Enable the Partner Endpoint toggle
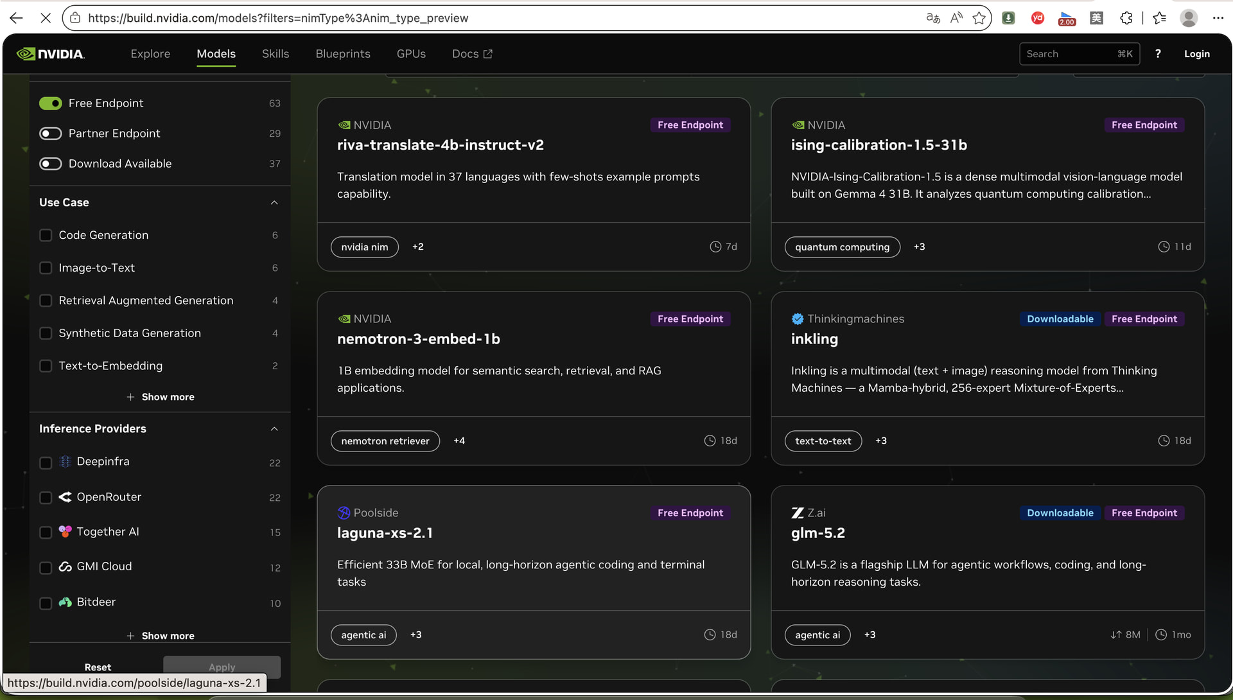The image size is (1233, 700). [x=51, y=134]
